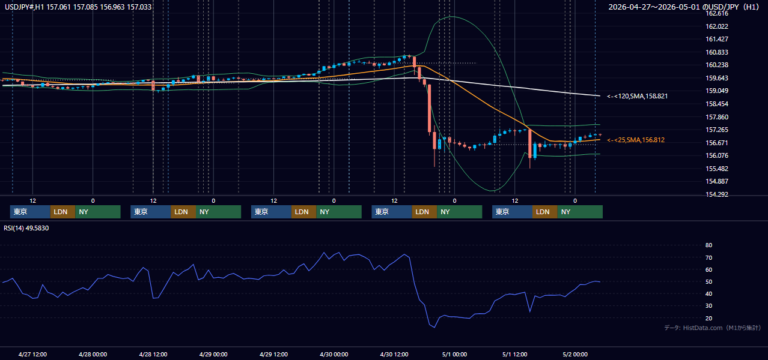Viewport: 768px width, 360px height.
Task: Click the 5/1 12:00 time axis label
Action: coord(514,355)
